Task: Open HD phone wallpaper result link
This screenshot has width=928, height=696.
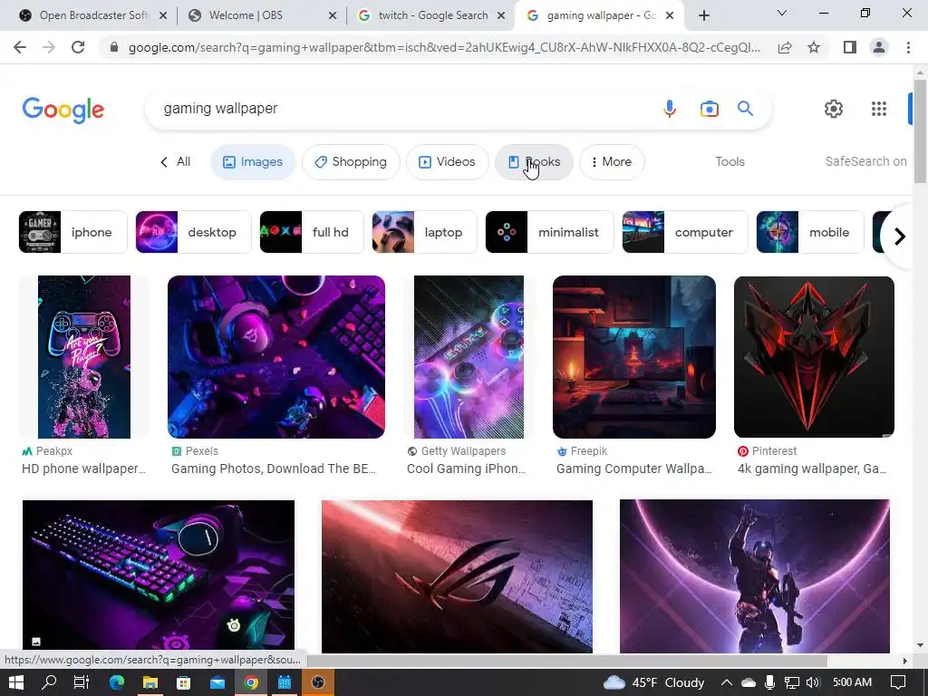Action: [83, 469]
